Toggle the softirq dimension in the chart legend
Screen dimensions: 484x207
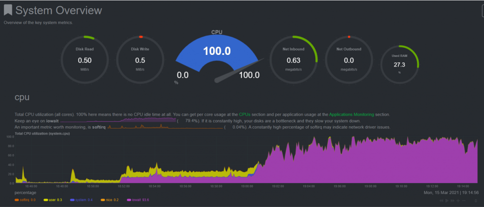25,200
